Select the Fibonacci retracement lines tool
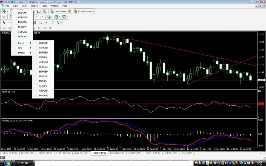Screen dimensions: 266x166 tap(40, 23)
